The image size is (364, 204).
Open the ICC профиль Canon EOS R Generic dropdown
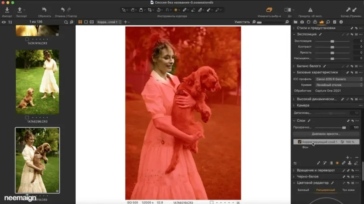[339, 79]
